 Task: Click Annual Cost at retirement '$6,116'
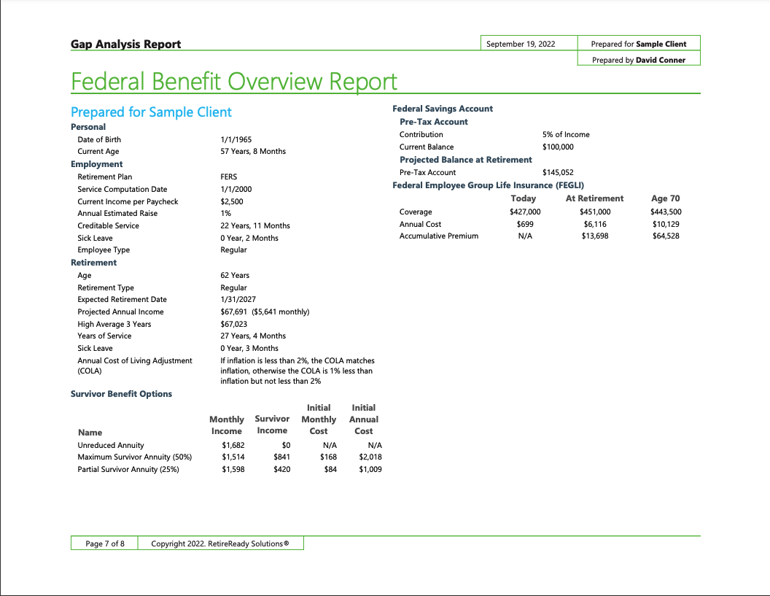[x=595, y=224]
